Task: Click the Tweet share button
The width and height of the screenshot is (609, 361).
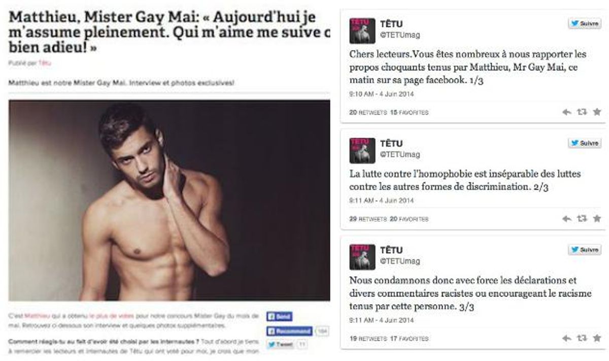Action: tap(280, 345)
